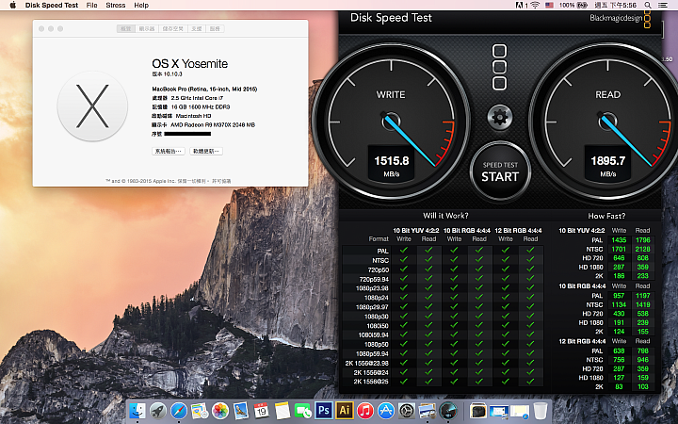The width and height of the screenshot is (678, 424).
Task: Switch to the 服務 tab
Action: [215, 28]
